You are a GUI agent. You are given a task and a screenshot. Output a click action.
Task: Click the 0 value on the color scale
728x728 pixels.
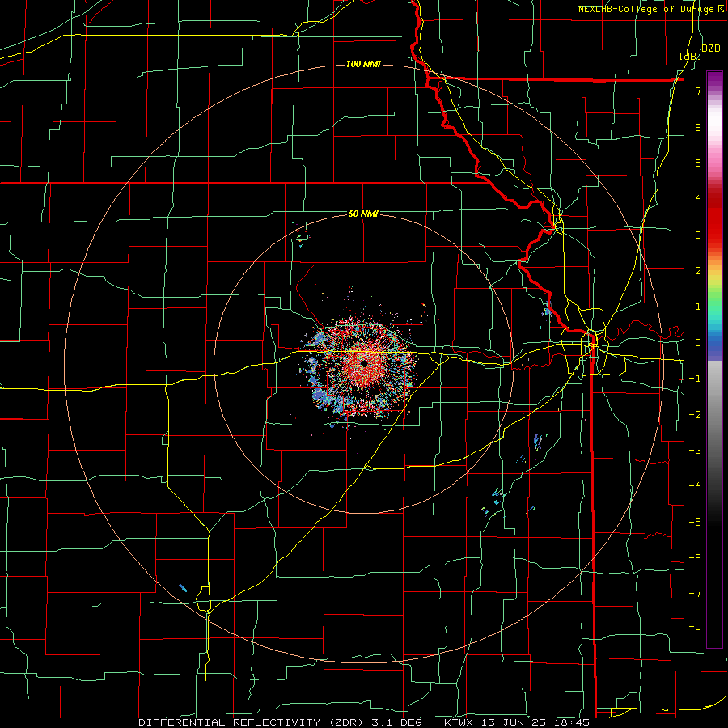coord(698,343)
